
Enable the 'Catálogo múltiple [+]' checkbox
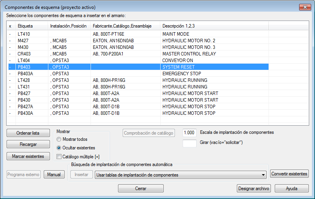click(x=59, y=157)
